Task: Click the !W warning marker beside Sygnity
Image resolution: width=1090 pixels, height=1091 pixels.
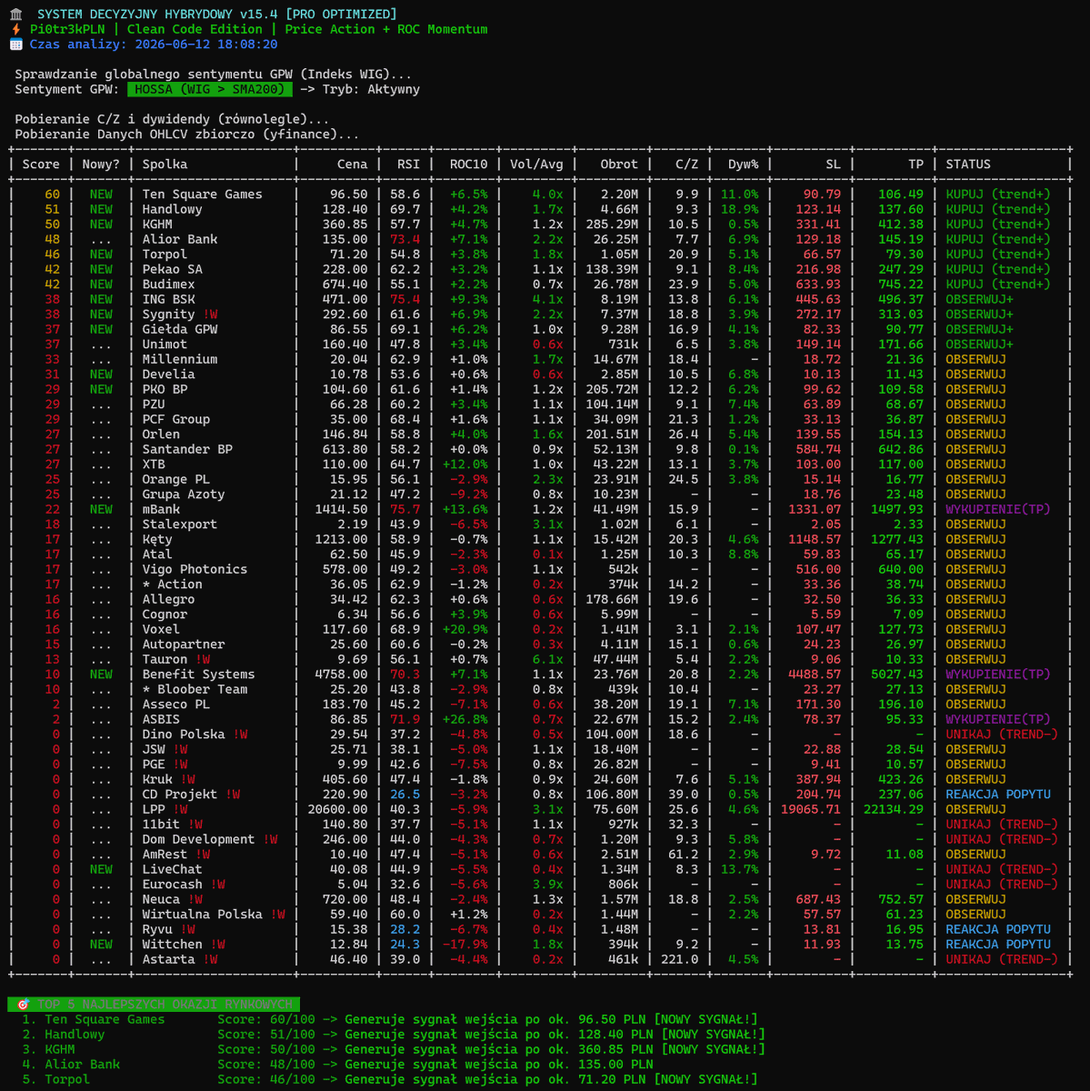Action: click(x=211, y=315)
